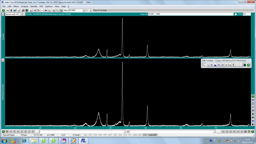This screenshot has height=144, width=256.
Task: Toggle the LOG=OFF status button
Action: [153, 135]
